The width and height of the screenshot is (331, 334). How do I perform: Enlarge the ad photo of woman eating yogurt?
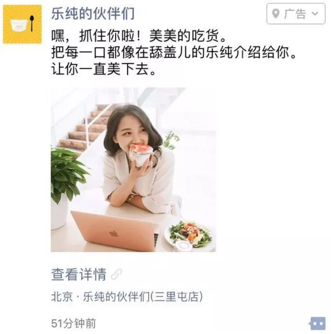(133, 169)
